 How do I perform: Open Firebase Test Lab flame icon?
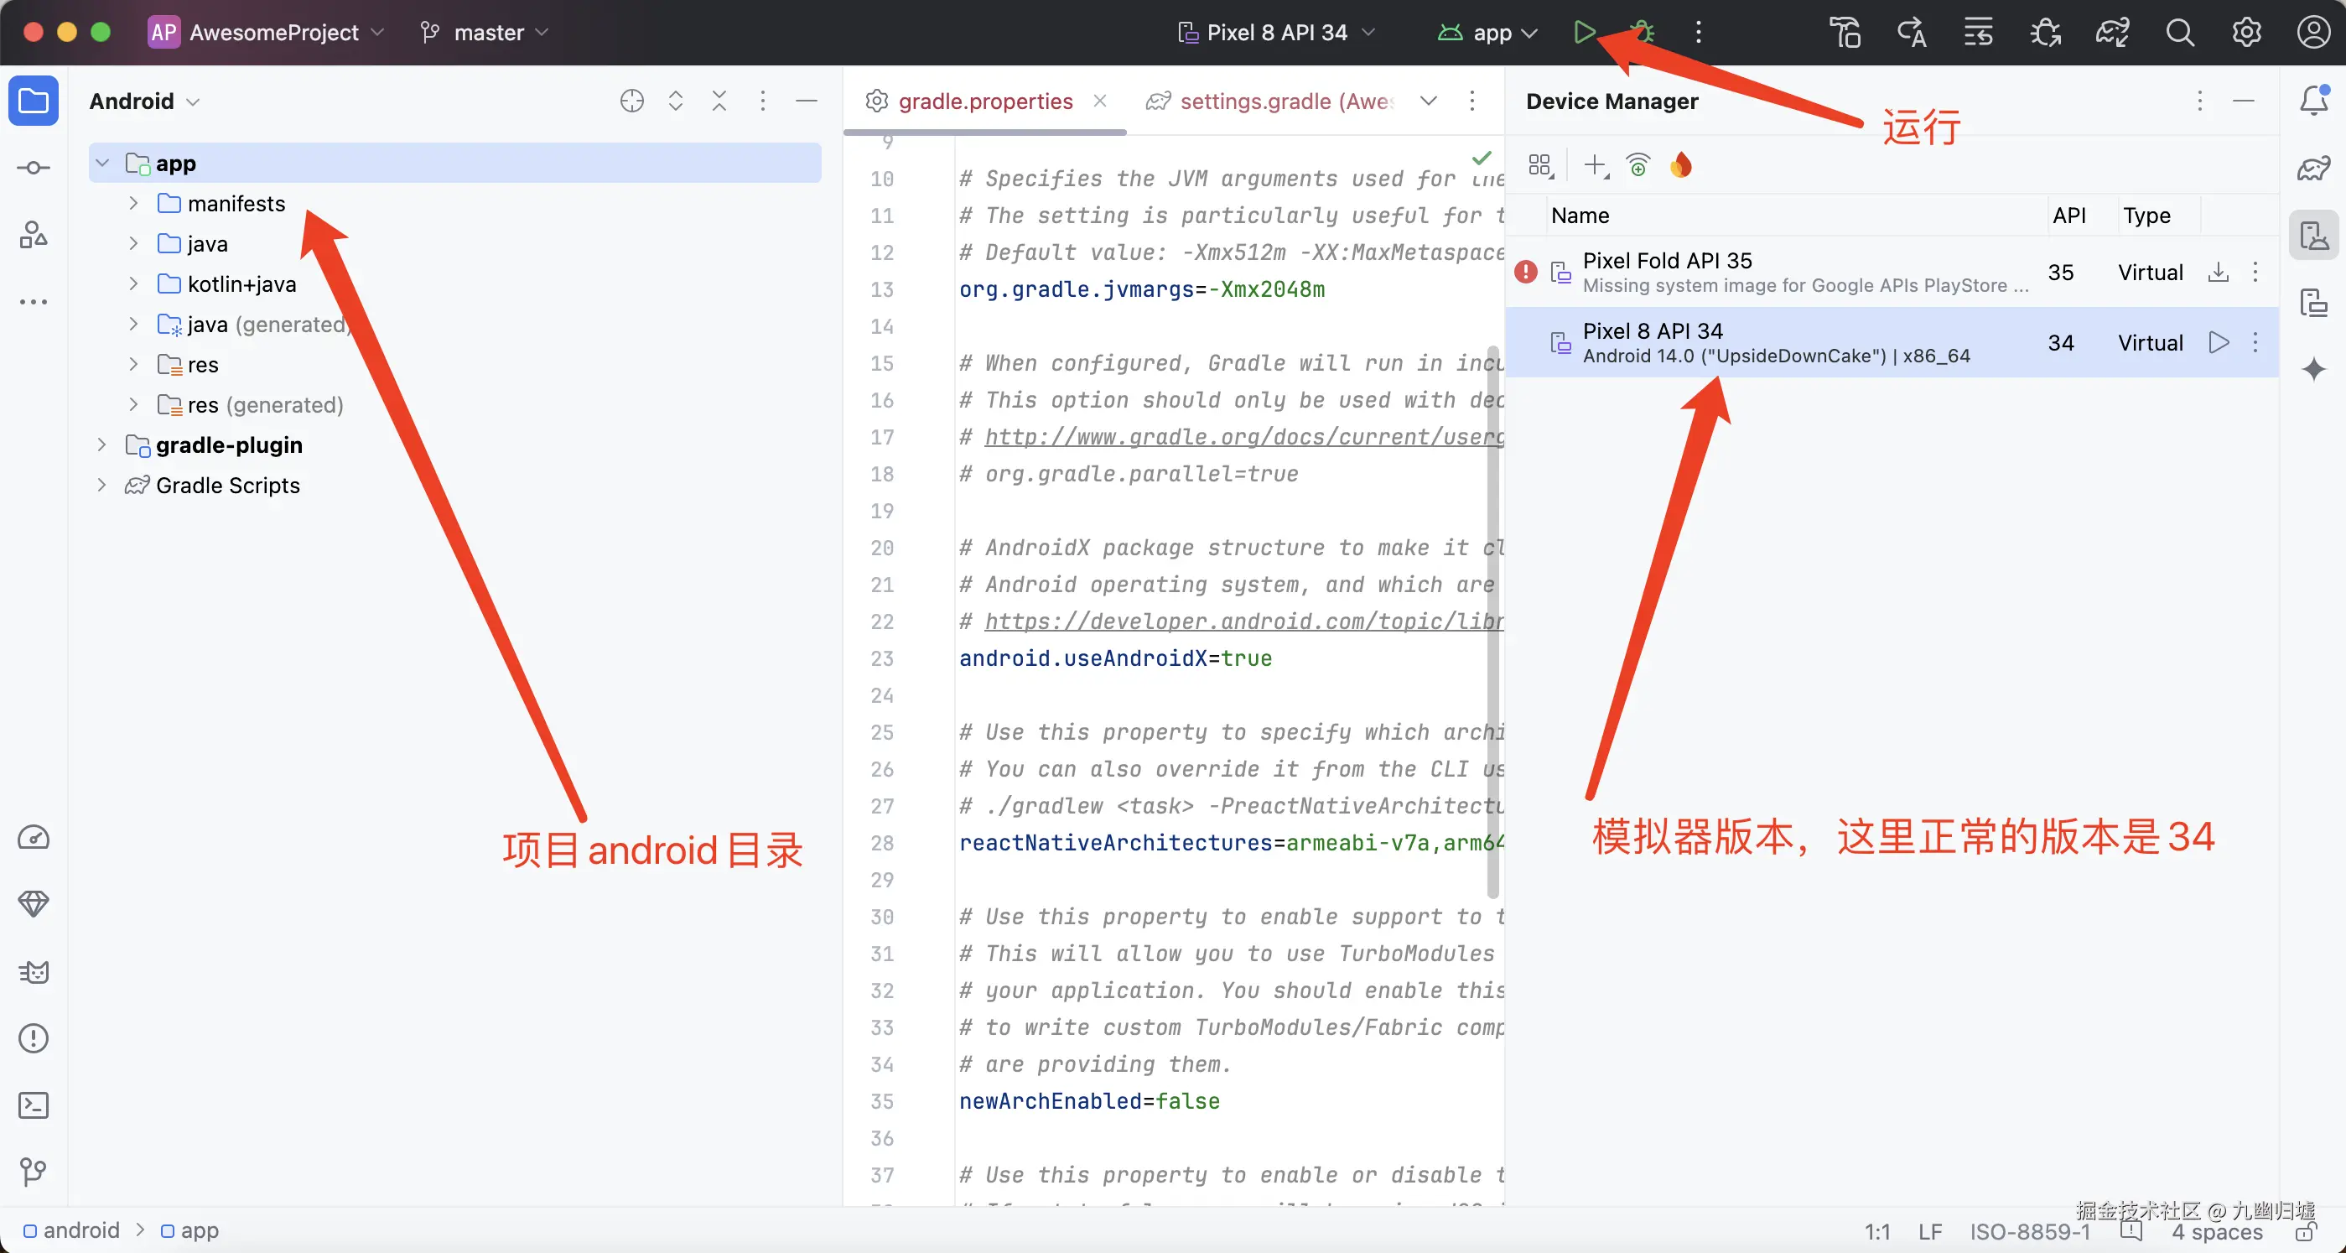(1681, 165)
